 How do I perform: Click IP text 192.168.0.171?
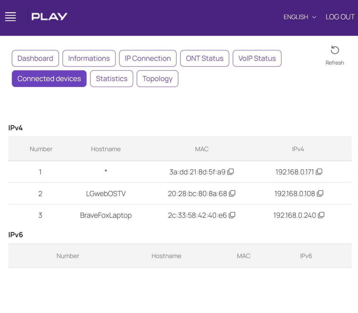295,172
